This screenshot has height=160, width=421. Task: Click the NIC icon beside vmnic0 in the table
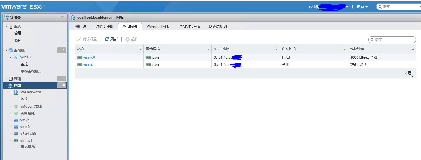point(80,58)
